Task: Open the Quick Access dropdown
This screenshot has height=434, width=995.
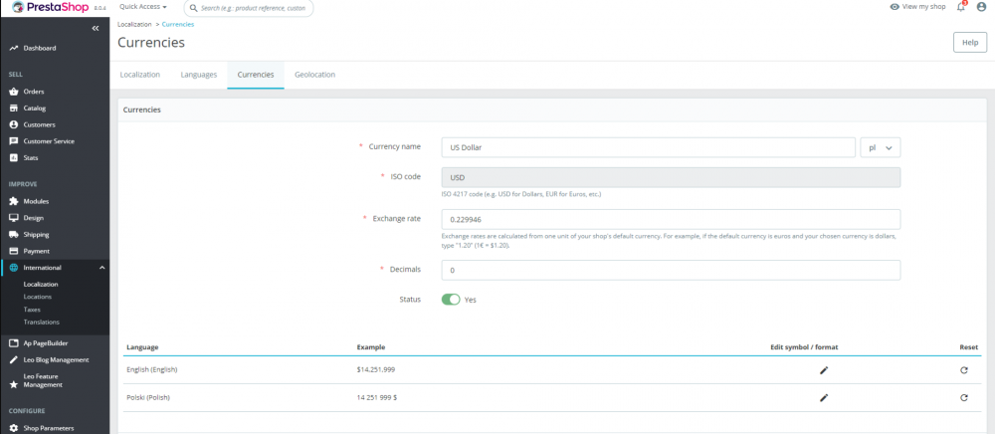Action: 143,7
